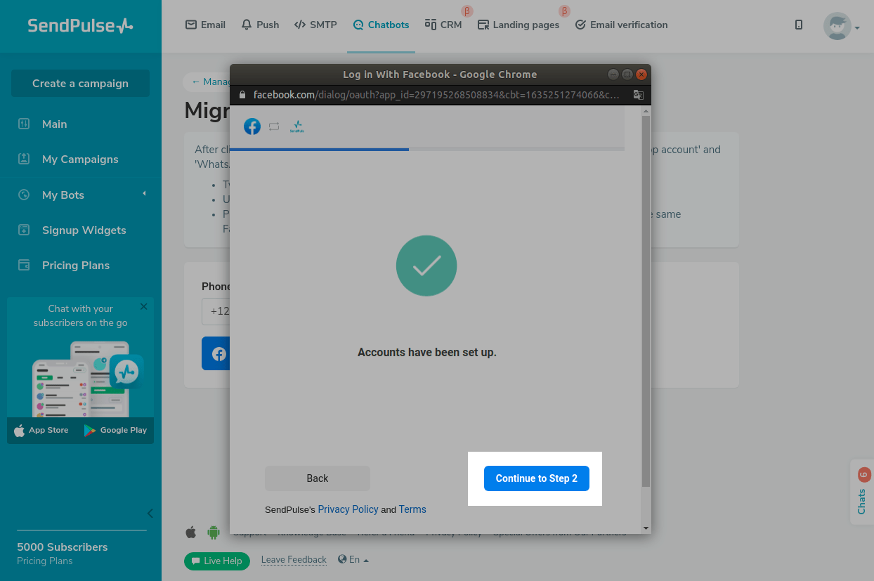Open Pricing Plans link under 5000 Subscribers
This screenshot has height=581, width=874.
point(45,561)
